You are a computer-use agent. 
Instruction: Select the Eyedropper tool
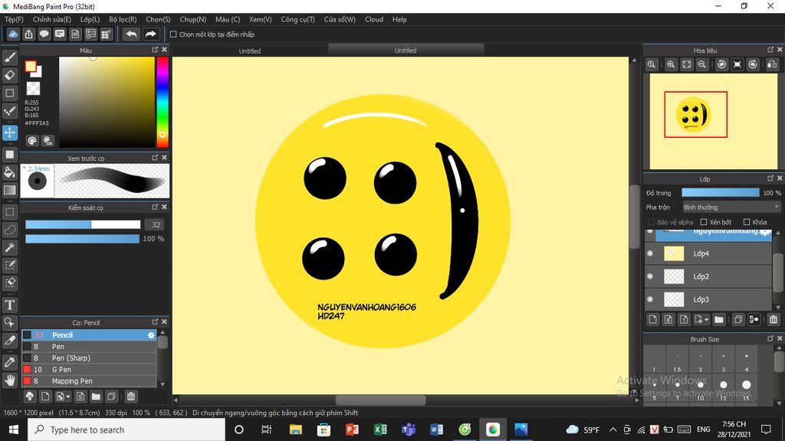point(10,361)
